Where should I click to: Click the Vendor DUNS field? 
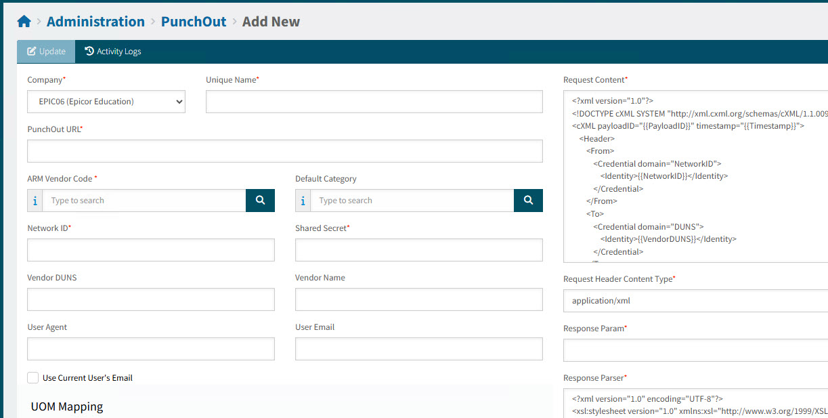pyautogui.click(x=150, y=299)
